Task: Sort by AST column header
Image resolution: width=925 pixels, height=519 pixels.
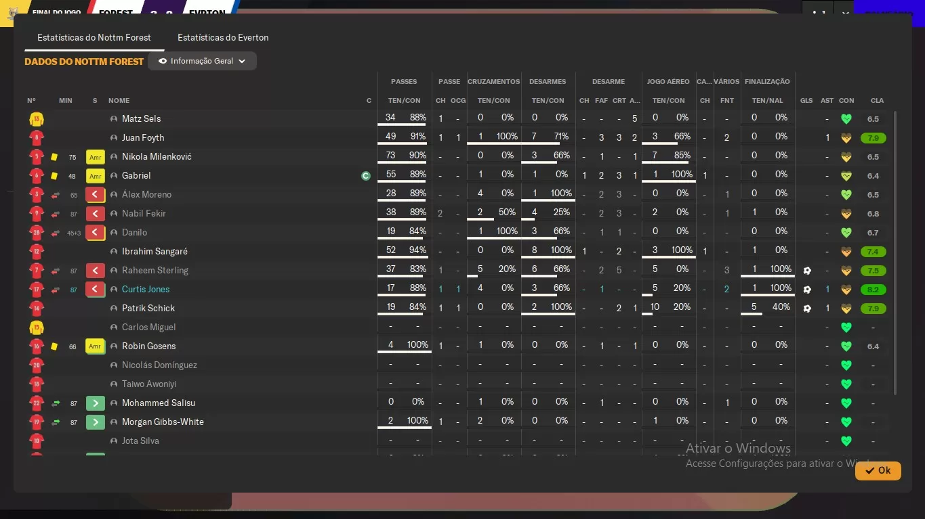Action: (x=827, y=101)
